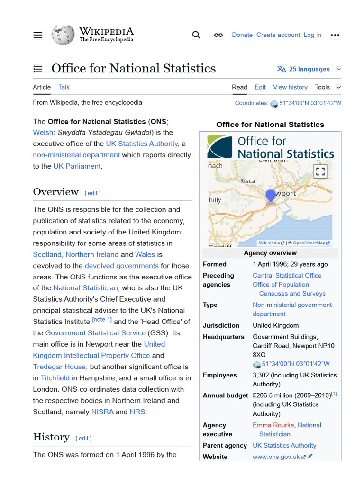
Task: Click the OpenStreetMap attribution link
Action: click(x=311, y=243)
